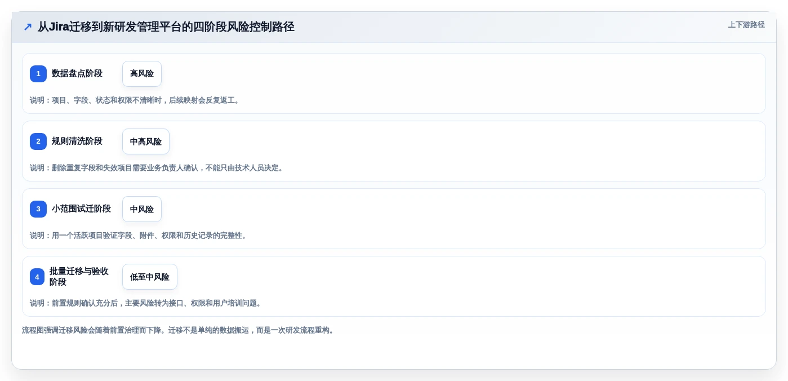Select the 中风险 risk tag
Screen dimensions: 788x381
tap(142, 209)
